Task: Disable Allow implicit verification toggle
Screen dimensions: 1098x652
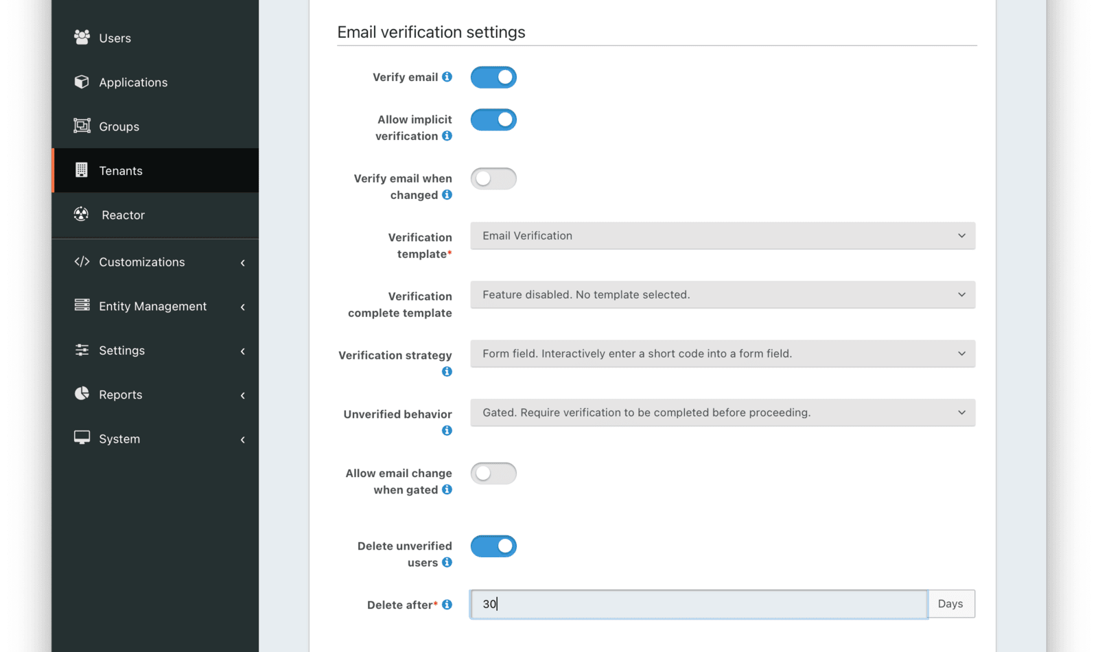Action: coord(493,119)
